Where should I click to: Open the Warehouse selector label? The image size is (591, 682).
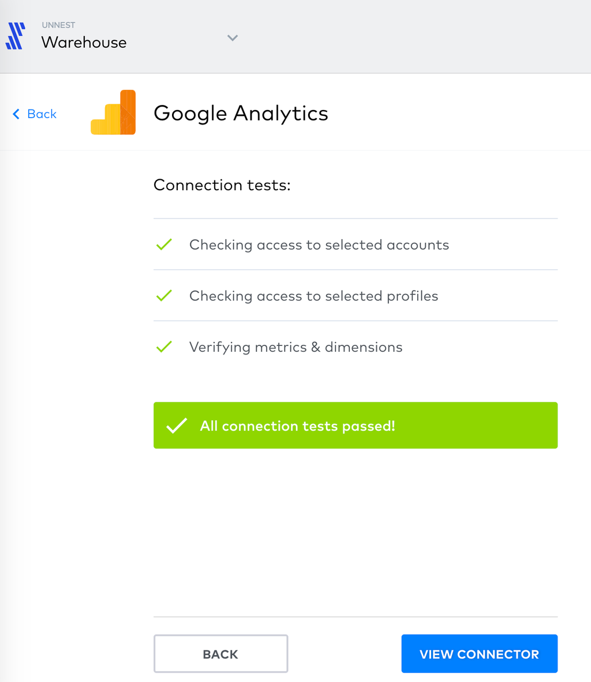[84, 43]
